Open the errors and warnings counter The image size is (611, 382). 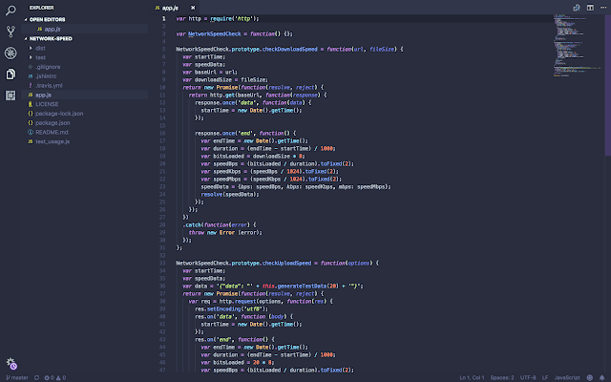(x=55, y=378)
